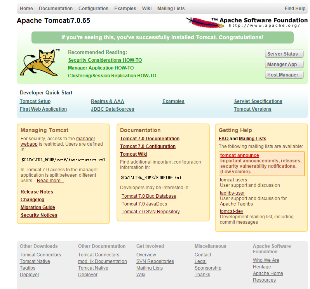Open Tomcat 7.0 Bug Database link
This screenshot has width=310, height=289.
click(149, 196)
